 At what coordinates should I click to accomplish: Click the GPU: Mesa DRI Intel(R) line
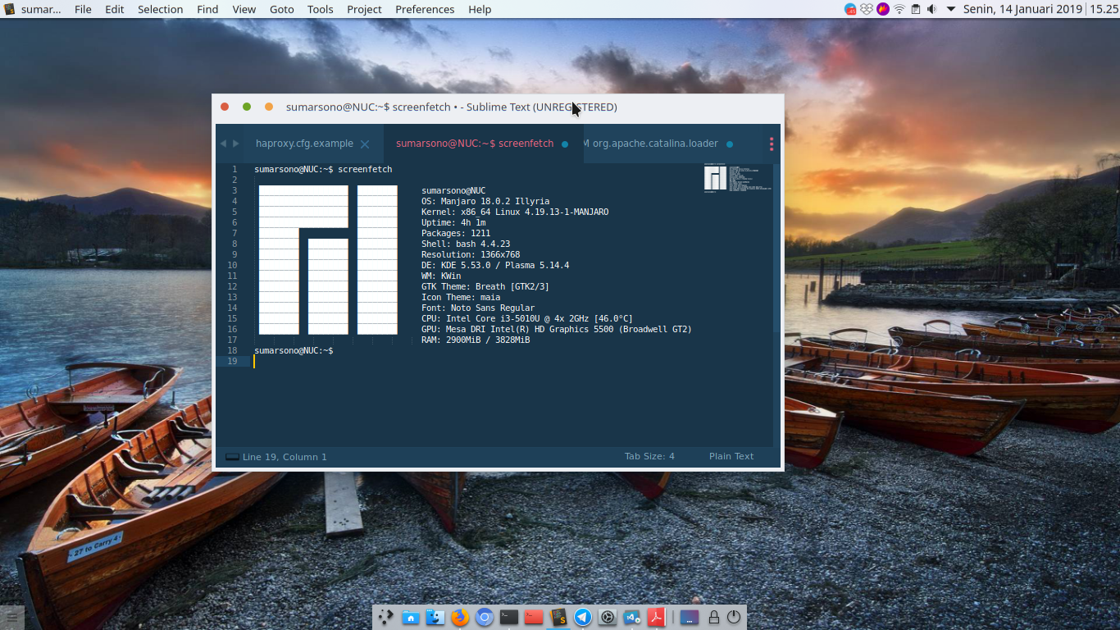coord(557,330)
